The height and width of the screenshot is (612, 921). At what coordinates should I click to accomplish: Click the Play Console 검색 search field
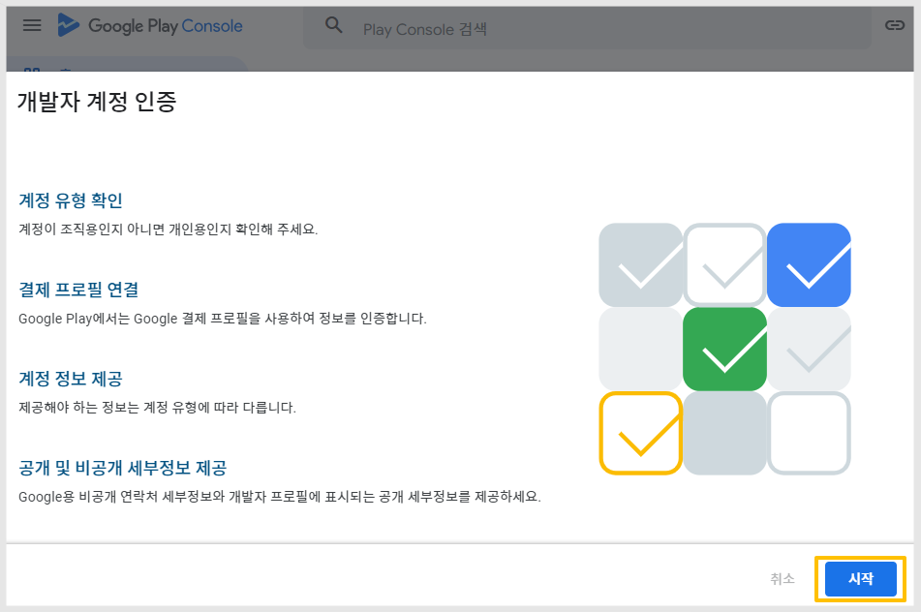tap(588, 29)
